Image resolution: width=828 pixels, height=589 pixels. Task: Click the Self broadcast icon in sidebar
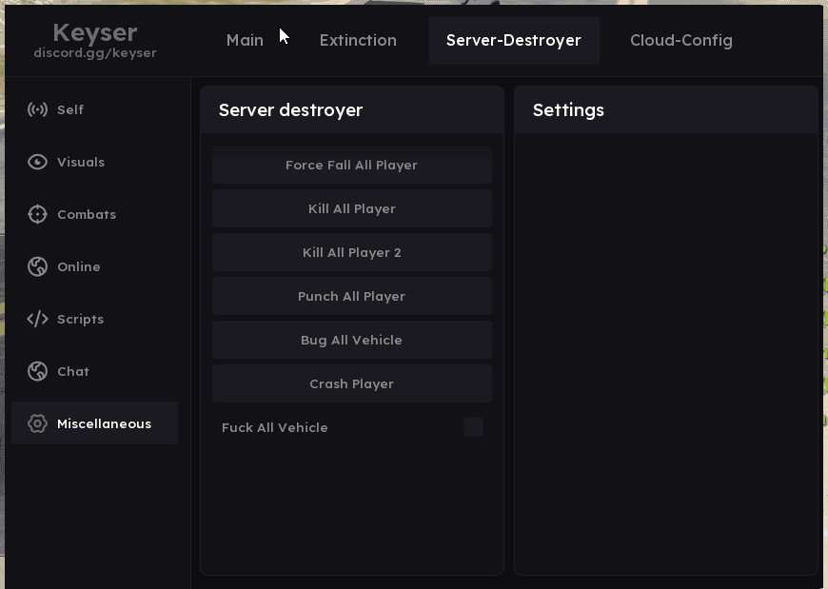[x=37, y=109]
